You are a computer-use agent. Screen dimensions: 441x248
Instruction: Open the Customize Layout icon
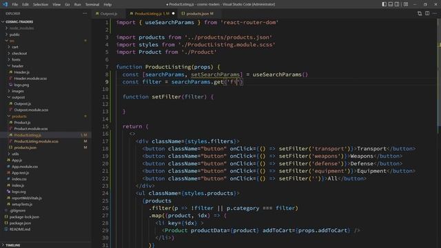406,4
